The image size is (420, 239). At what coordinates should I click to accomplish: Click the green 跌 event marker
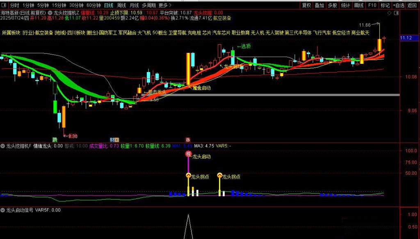pos(54,140)
